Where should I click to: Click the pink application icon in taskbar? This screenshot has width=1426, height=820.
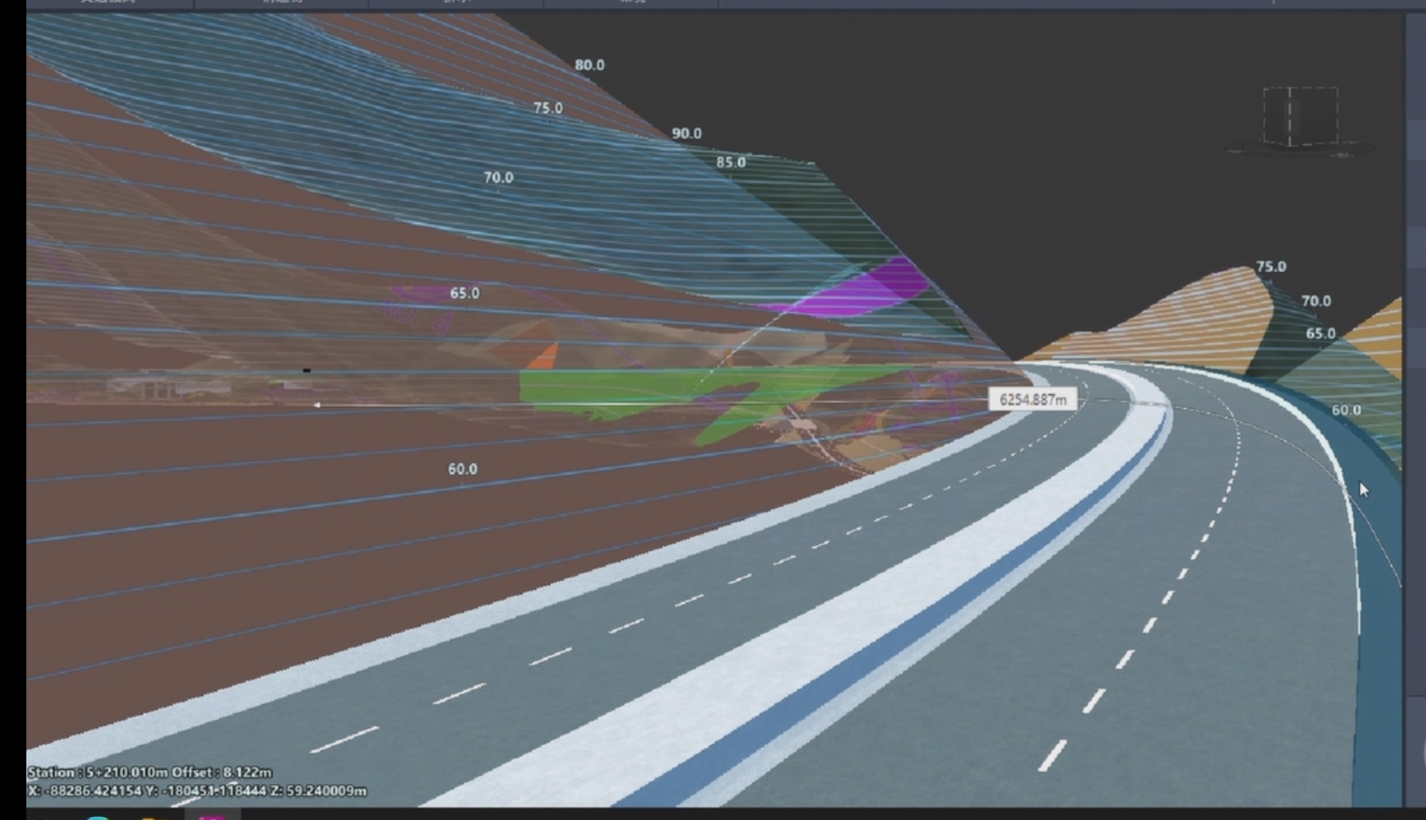(x=211, y=815)
